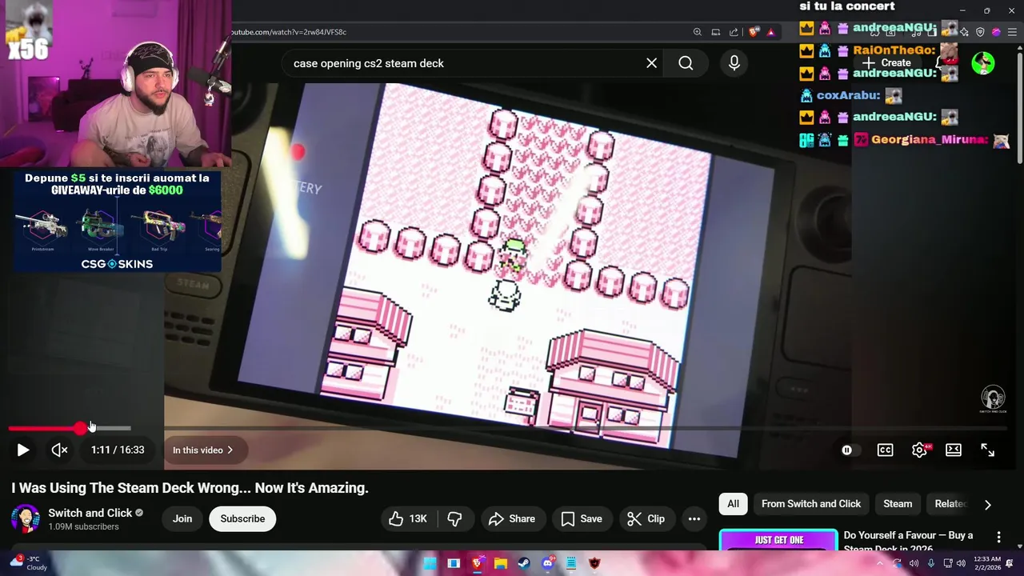Click the browser address bar URL
1024x576 pixels.
coord(289,32)
